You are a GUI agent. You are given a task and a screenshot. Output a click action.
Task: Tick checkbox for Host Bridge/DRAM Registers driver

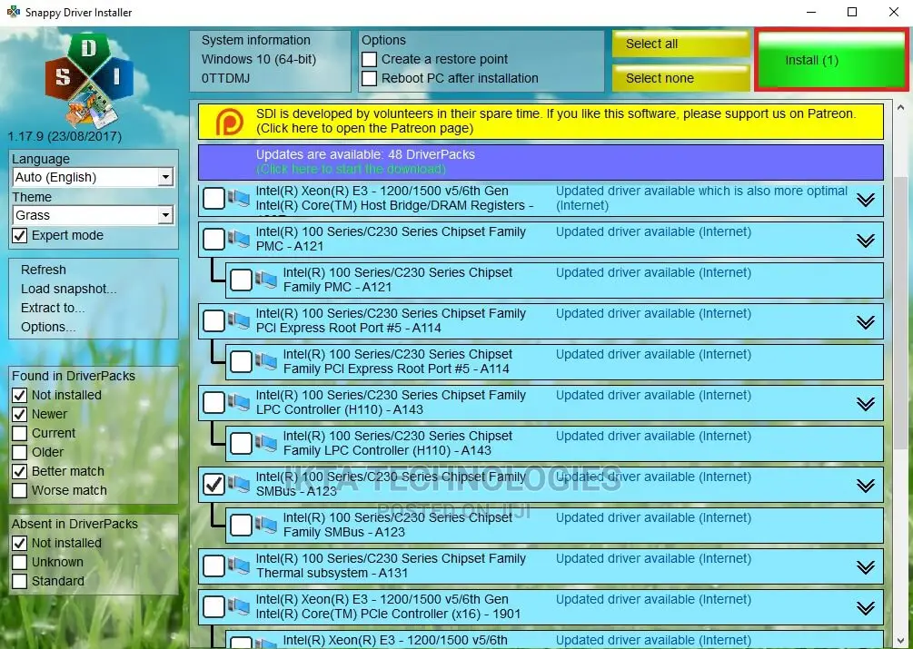click(x=213, y=198)
